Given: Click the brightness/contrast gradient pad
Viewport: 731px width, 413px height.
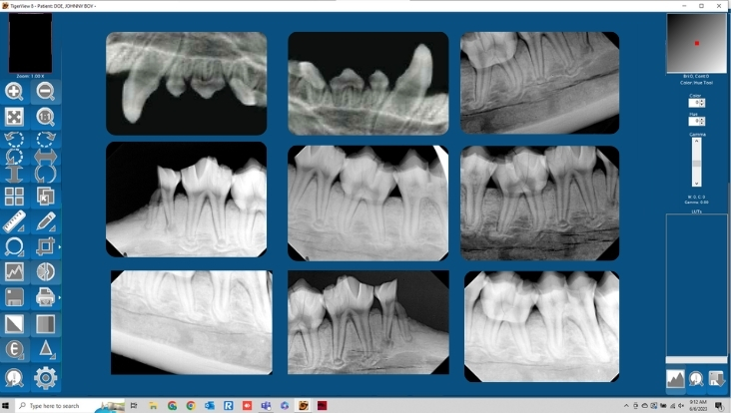Looking at the screenshot, I should pos(696,43).
